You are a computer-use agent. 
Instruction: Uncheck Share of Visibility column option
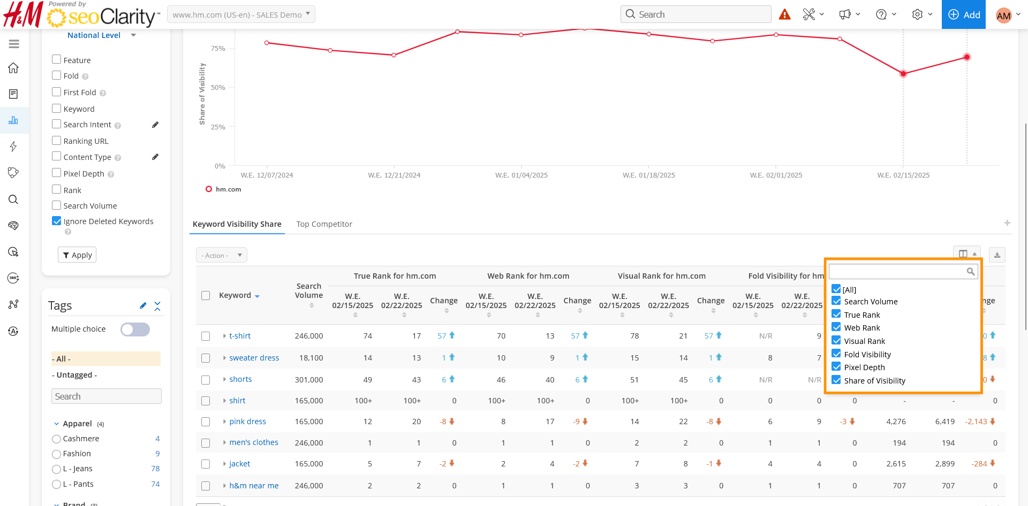pyautogui.click(x=836, y=380)
